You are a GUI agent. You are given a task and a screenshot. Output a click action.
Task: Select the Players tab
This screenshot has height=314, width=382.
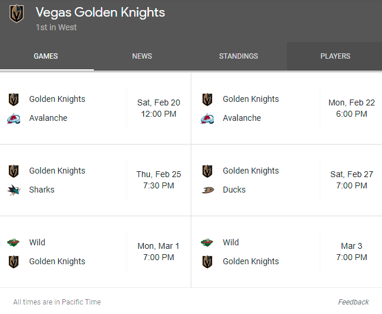click(x=335, y=56)
